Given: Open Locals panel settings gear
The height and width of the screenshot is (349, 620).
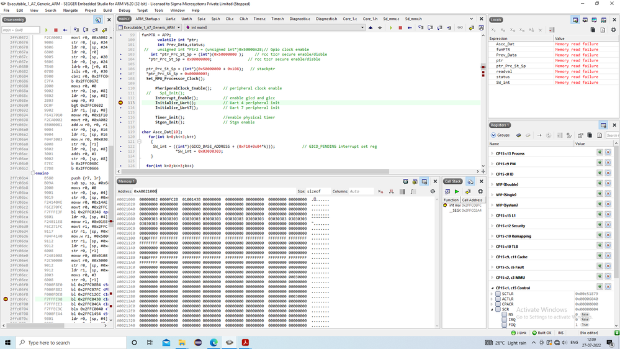Looking at the screenshot, I should tap(613, 30).
